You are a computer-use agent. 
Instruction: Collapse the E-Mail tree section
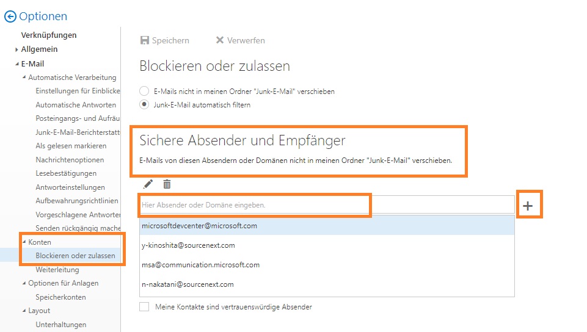pyautogui.click(x=17, y=64)
